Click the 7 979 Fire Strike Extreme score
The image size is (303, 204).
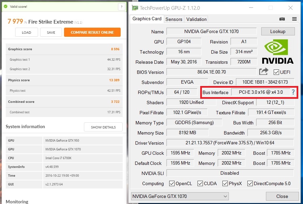[x=15, y=21]
